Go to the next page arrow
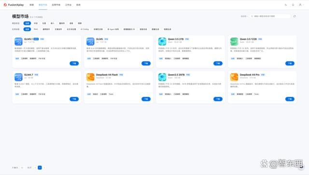 coord(44,167)
